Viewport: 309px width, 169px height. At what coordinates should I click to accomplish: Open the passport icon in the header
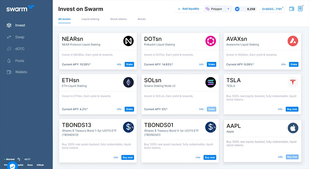click(x=300, y=9)
